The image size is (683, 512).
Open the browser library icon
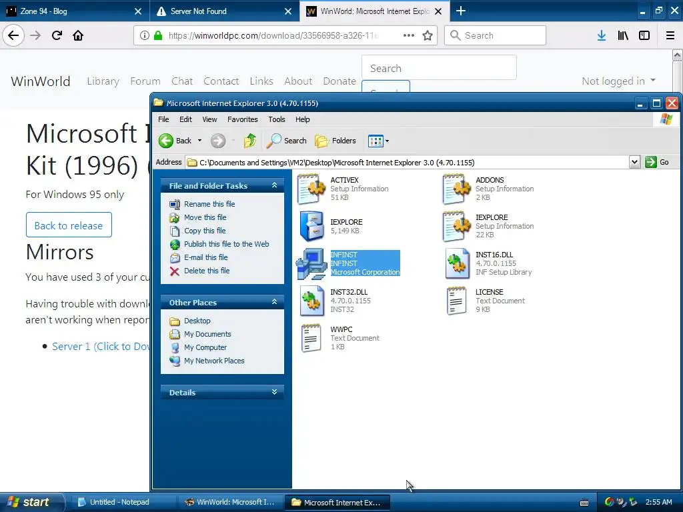(x=623, y=35)
